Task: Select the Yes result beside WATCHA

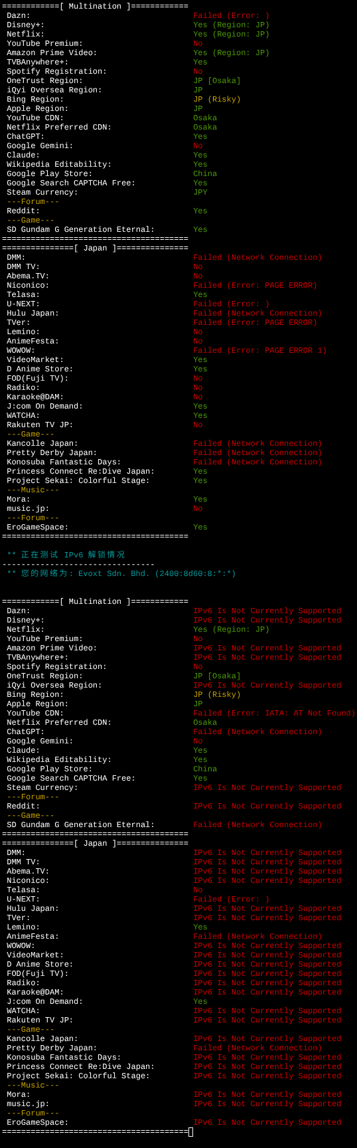Action: [x=200, y=415]
